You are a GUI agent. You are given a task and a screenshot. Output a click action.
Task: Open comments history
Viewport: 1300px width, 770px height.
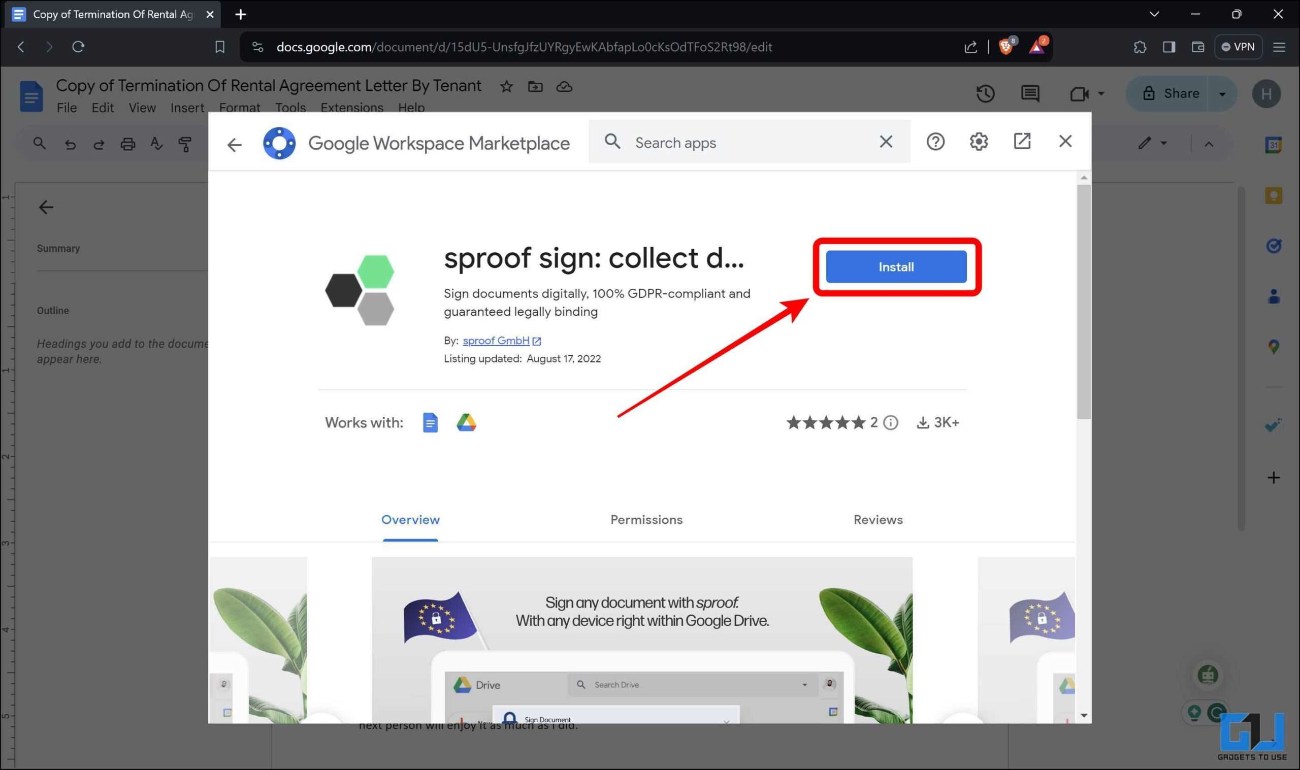[x=1030, y=93]
